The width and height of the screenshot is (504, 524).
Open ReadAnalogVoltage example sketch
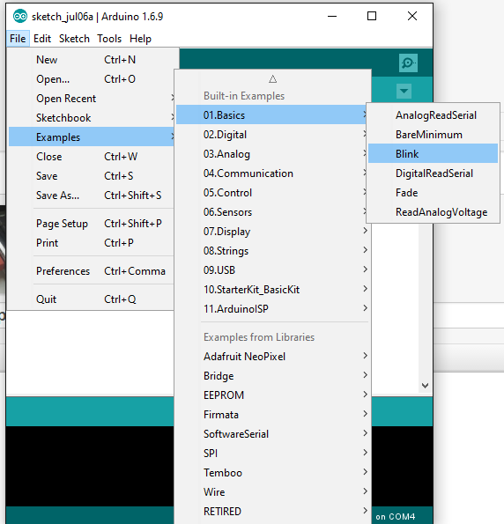[x=434, y=212]
